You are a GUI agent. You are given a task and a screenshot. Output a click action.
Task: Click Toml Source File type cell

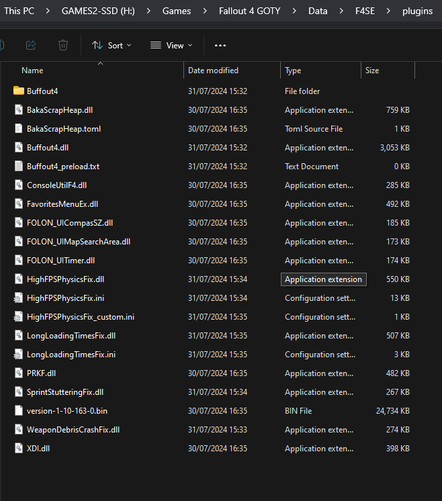(x=314, y=129)
